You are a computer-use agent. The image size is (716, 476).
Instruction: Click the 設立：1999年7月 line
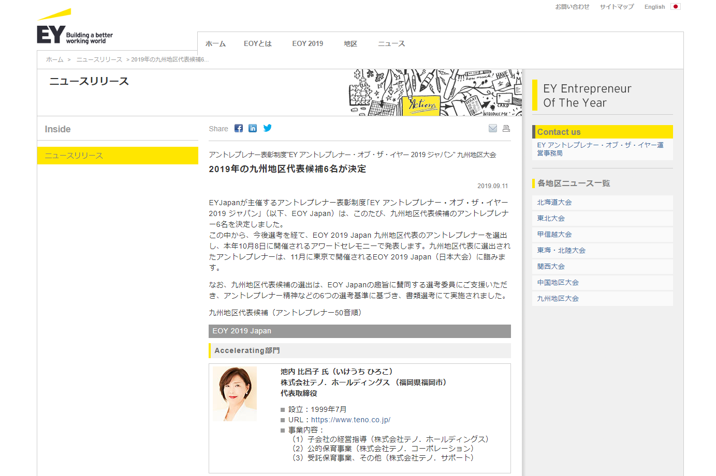[x=317, y=409]
